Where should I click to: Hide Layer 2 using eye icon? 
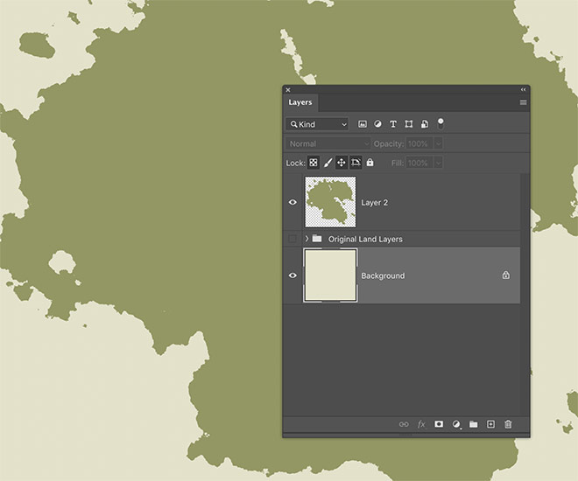tap(293, 202)
